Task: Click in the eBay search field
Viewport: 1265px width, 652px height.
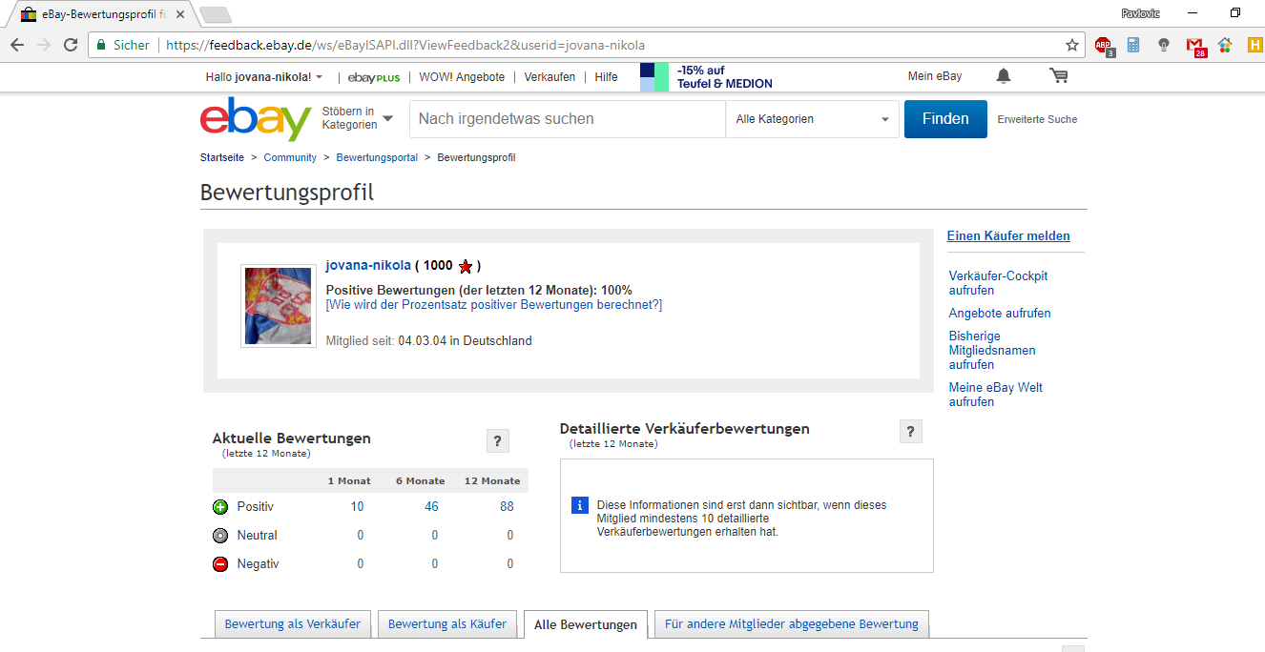Action: click(x=568, y=119)
